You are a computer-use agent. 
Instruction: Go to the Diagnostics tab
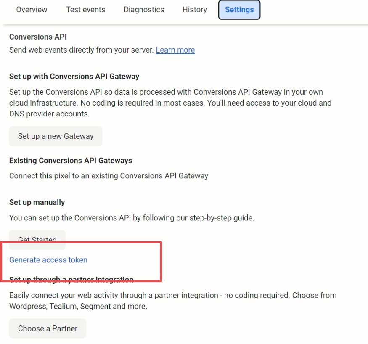pyautogui.click(x=144, y=9)
